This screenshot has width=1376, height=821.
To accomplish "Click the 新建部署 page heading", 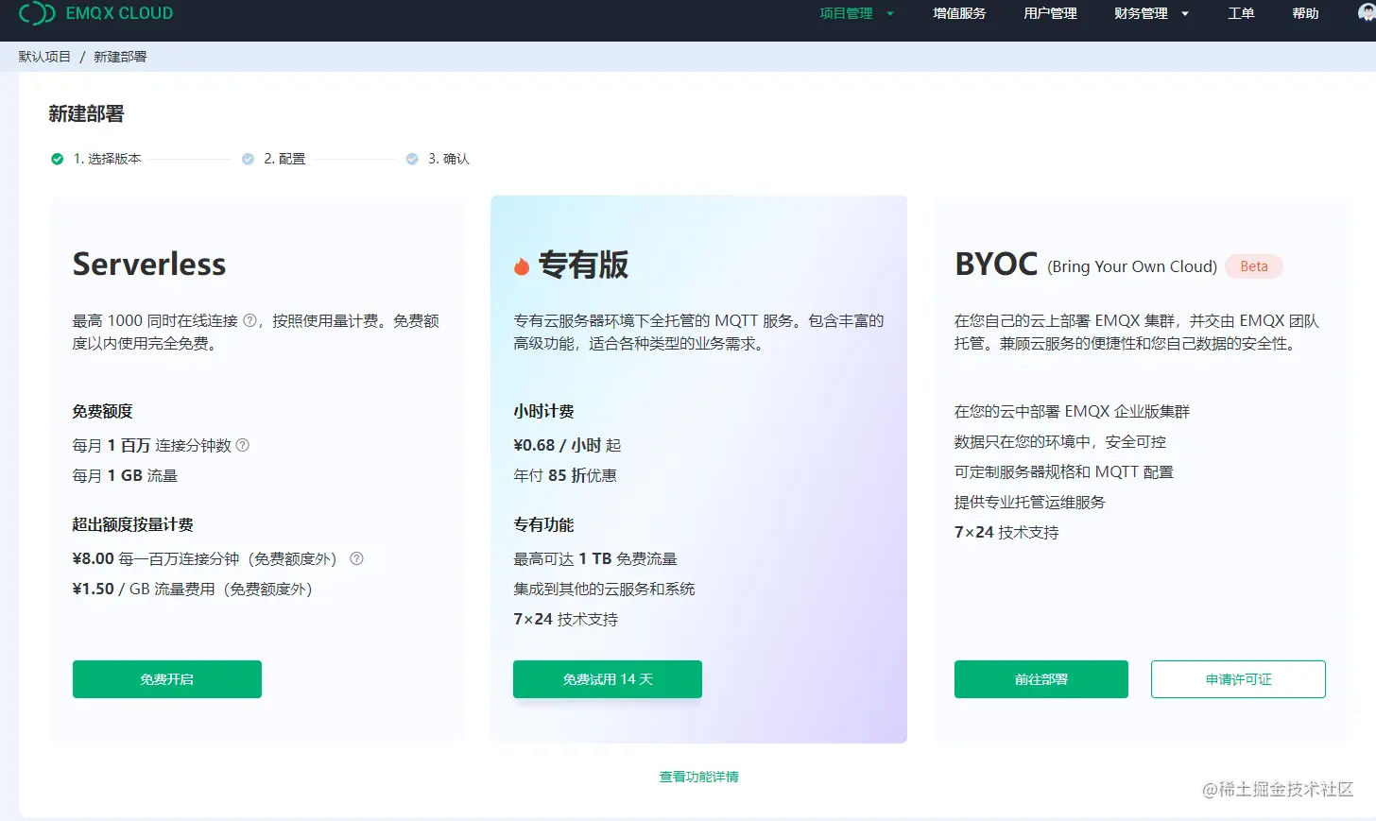I will [x=87, y=114].
